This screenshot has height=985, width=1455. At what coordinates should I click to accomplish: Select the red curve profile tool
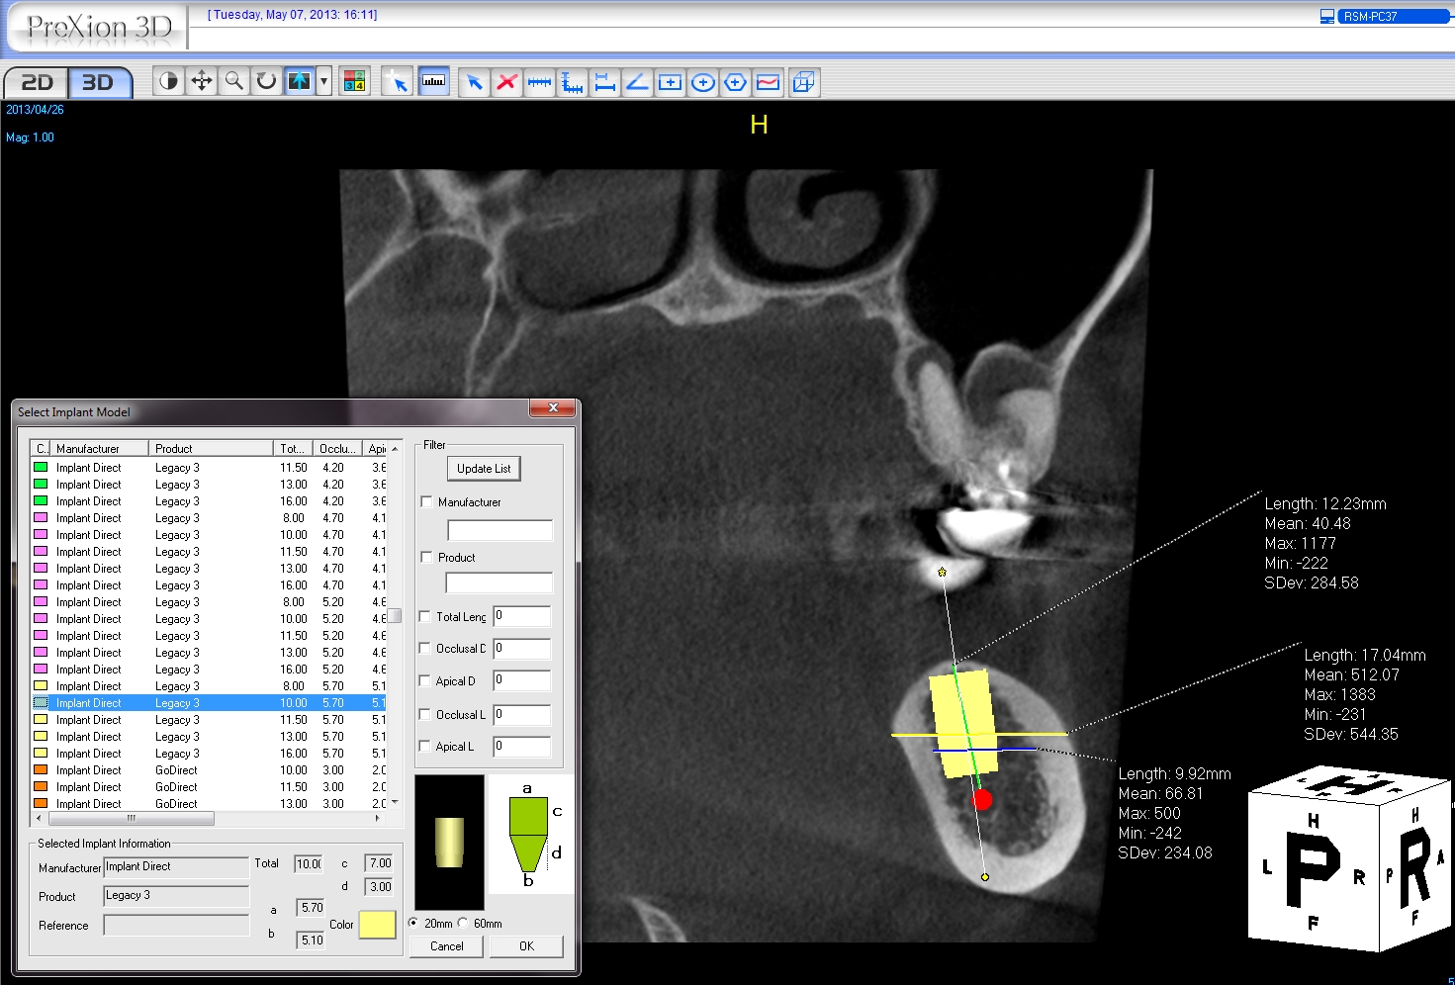pos(768,82)
